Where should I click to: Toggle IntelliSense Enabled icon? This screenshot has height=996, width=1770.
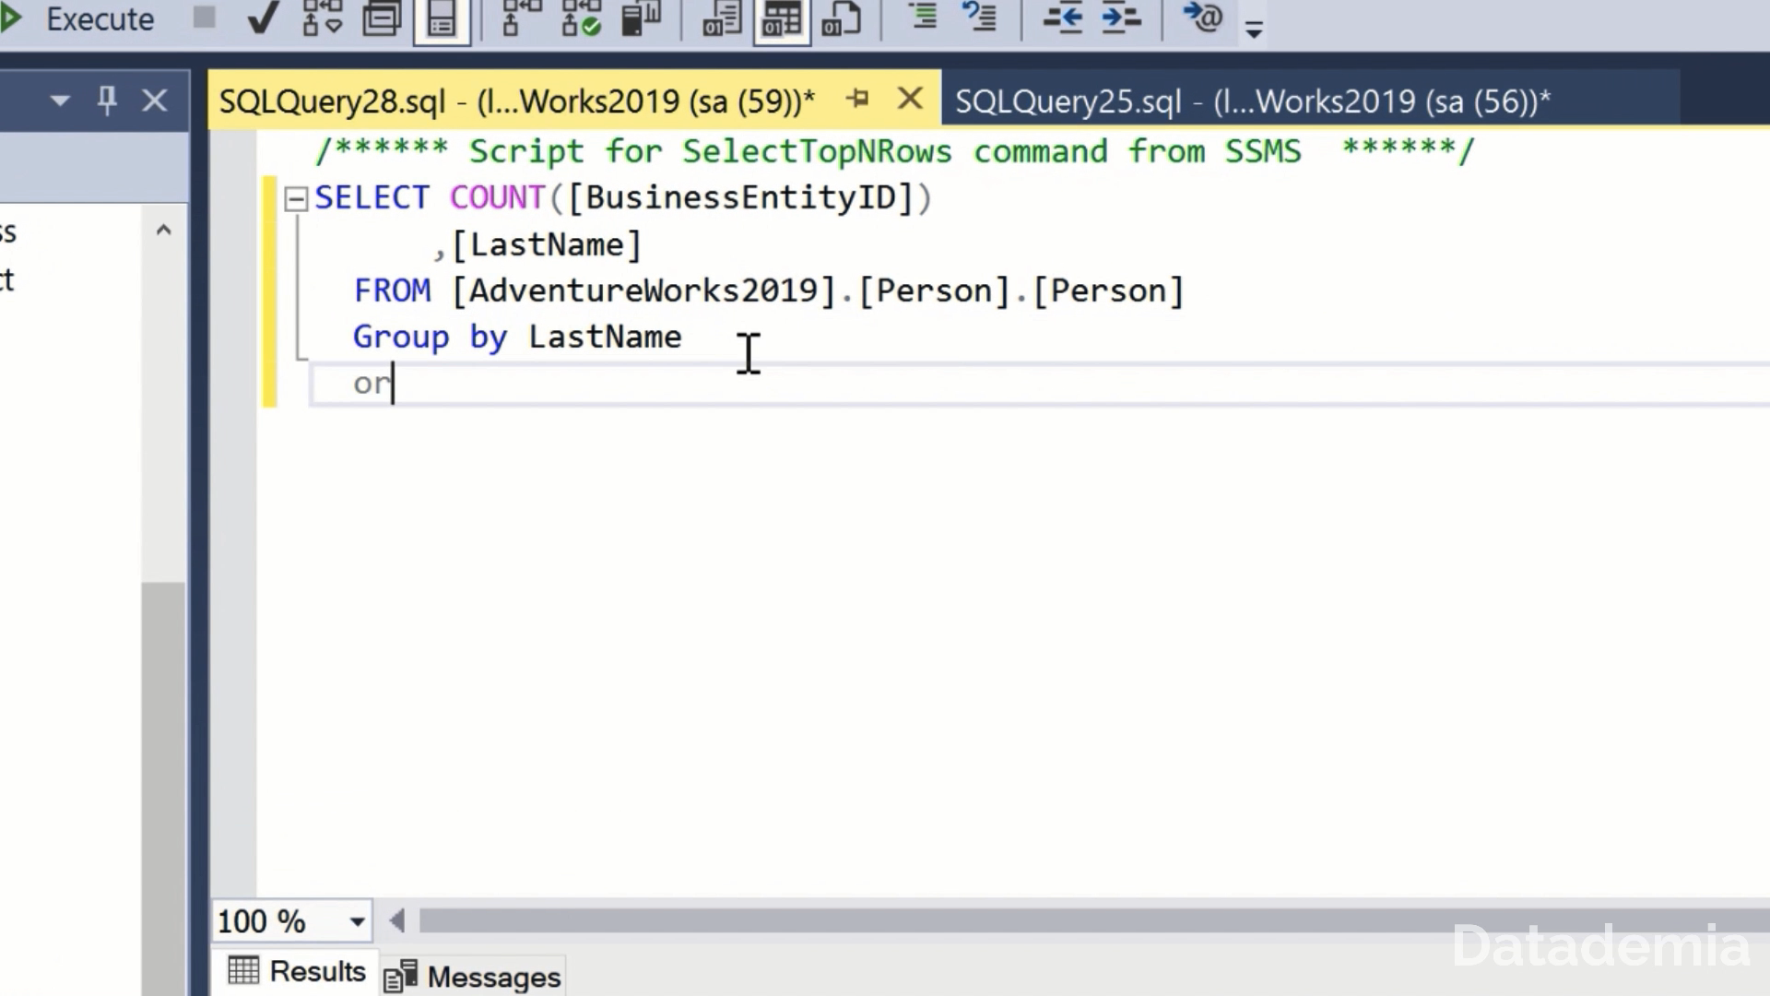(442, 18)
